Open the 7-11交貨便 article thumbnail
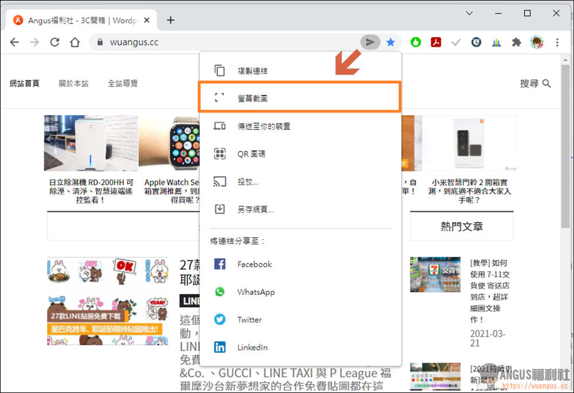This screenshot has height=393, width=574. (435, 274)
